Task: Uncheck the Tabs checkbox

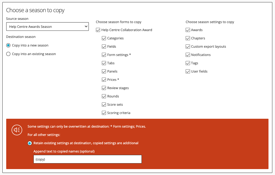Action: [104, 63]
